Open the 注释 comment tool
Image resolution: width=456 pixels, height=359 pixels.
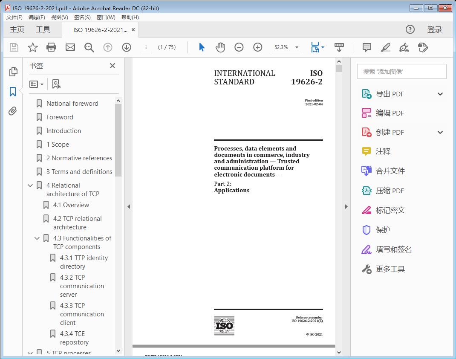pos(376,151)
